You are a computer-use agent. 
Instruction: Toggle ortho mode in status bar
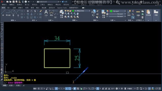coord(53,88)
